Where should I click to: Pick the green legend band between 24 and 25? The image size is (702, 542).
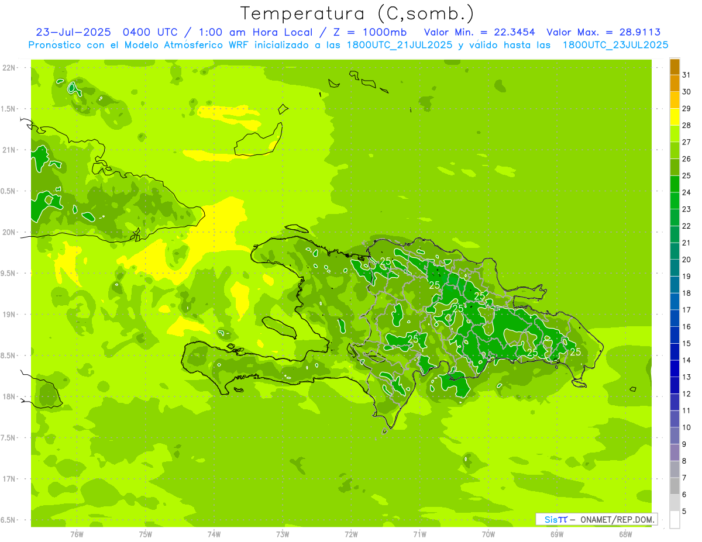pyautogui.click(x=675, y=184)
